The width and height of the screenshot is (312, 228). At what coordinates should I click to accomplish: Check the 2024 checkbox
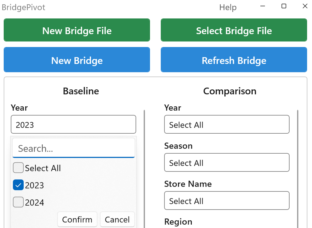click(x=18, y=202)
